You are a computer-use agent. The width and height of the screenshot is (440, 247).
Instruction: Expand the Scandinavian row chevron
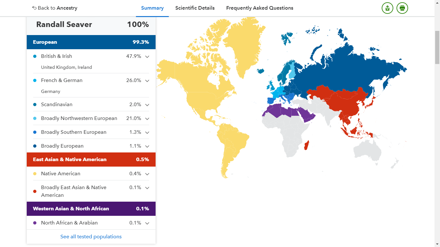pyautogui.click(x=147, y=105)
